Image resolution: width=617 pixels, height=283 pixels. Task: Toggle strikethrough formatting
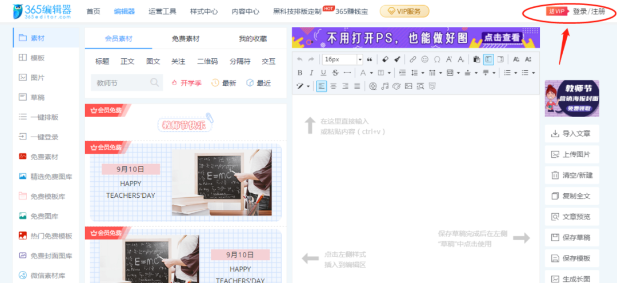335,73
